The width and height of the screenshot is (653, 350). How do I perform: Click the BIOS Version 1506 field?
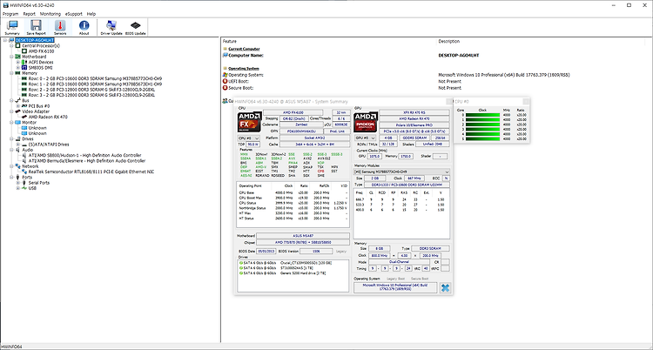click(316, 252)
